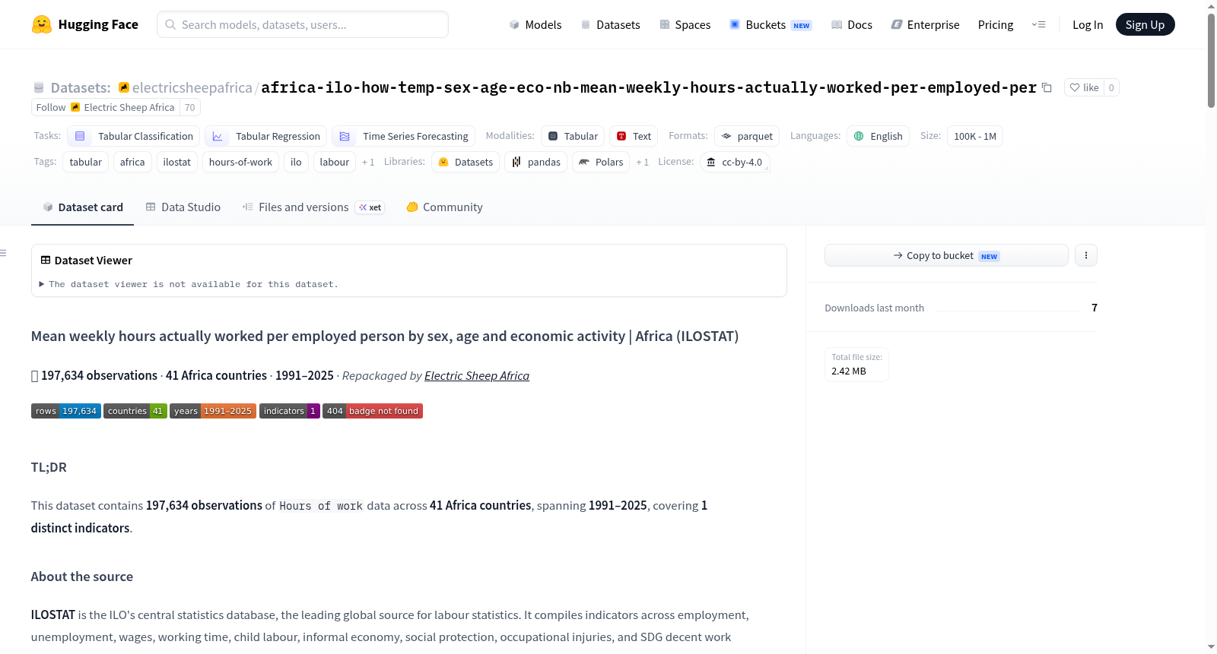
Task: Click the 2.42 MB total file size
Action: click(849, 371)
